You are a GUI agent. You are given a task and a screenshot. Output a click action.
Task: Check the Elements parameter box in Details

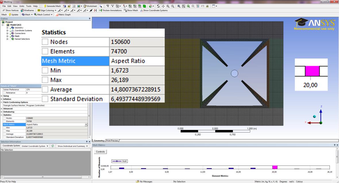click(x=4, y=121)
